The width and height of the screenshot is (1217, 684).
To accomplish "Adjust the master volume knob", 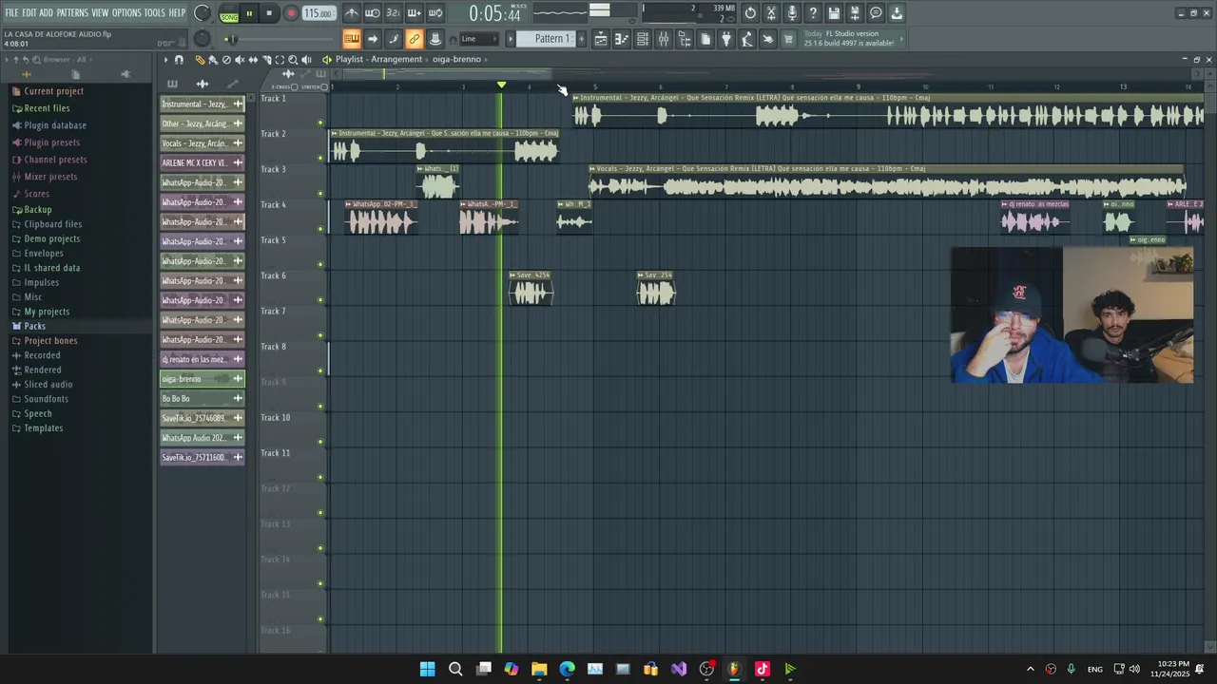I will (203, 13).
